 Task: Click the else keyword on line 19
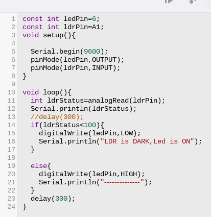[x=39, y=166]
